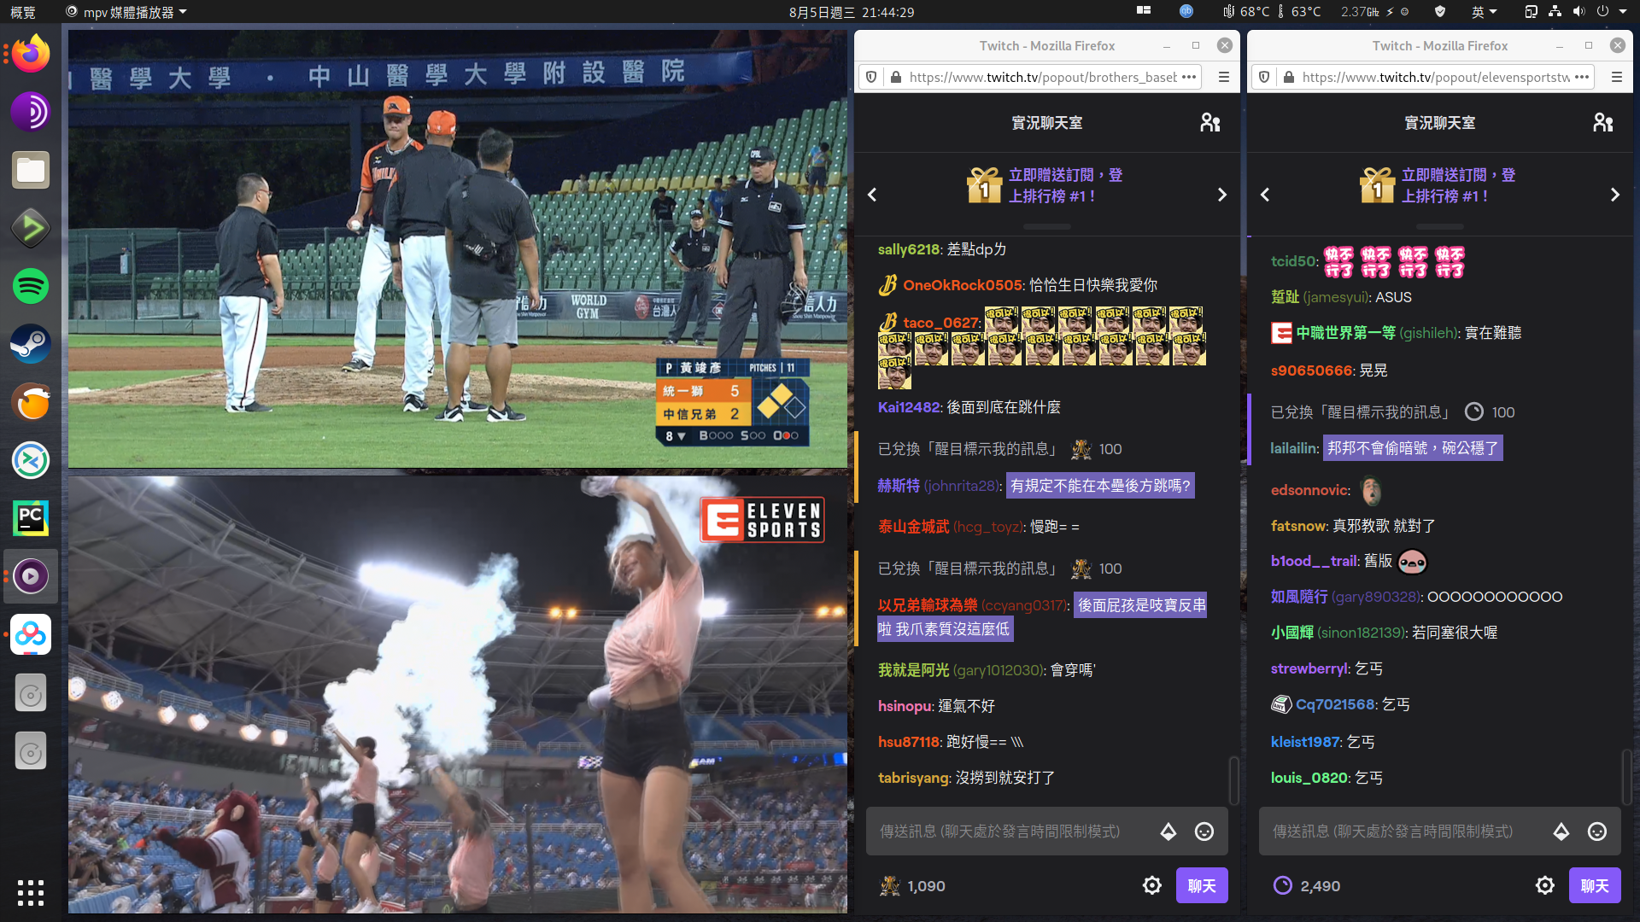The height and width of the screenshot is (922, 1640).
Task: Open input method language menu
Action: click(1485, 12)
